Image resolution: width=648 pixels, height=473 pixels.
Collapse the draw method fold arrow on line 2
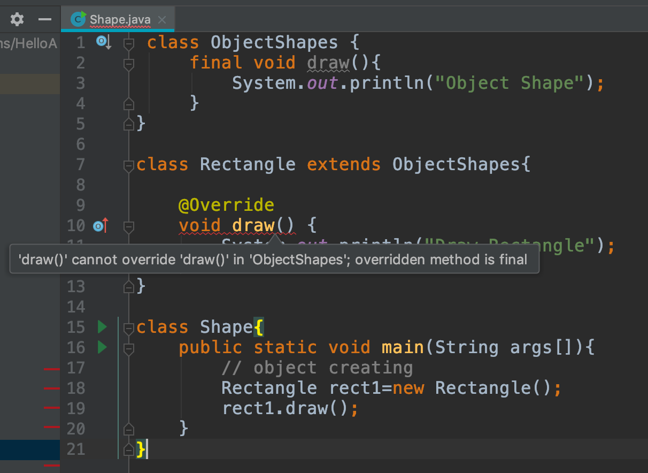(128, 63)
